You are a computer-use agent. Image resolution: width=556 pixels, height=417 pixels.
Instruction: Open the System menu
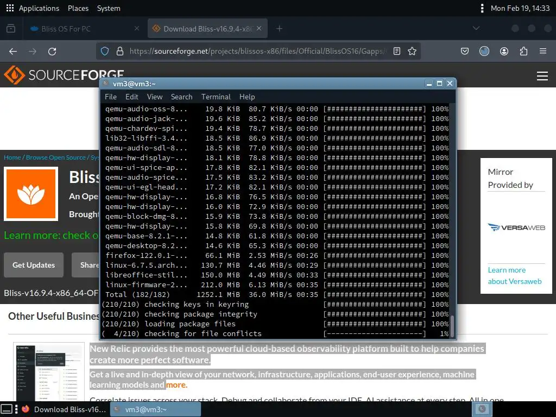pos(109,8)
